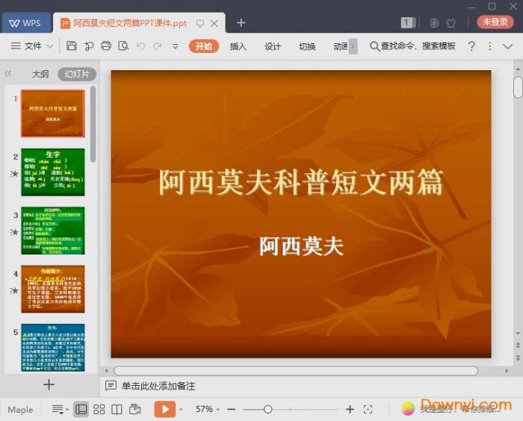Click the redo arrow
Screen dimensions: 523x421
coord(158,46)
